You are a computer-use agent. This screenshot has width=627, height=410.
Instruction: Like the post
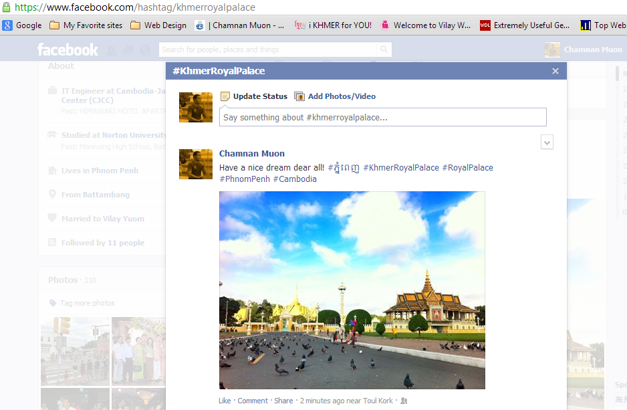(x=225, y=401)
